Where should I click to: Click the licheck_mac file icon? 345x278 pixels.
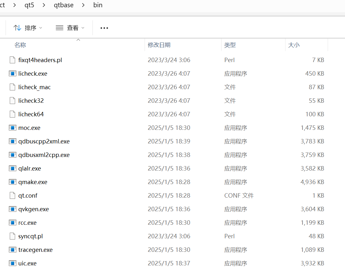(x=13, y=87)
